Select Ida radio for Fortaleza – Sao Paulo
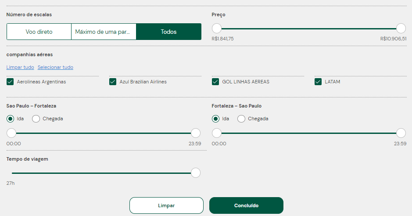Screen dimensions: 412x216 tap(215, 119)
